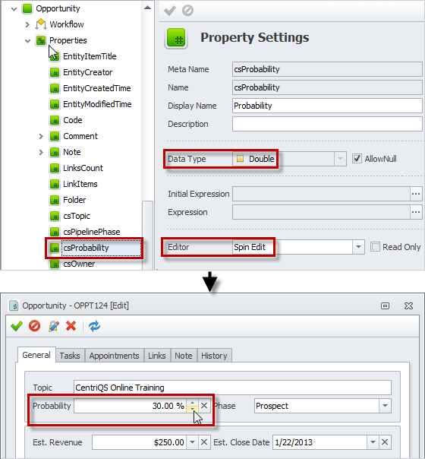Click the Workflow icon in tree
This screenshot has height=459, width=425.
[41, 24]
